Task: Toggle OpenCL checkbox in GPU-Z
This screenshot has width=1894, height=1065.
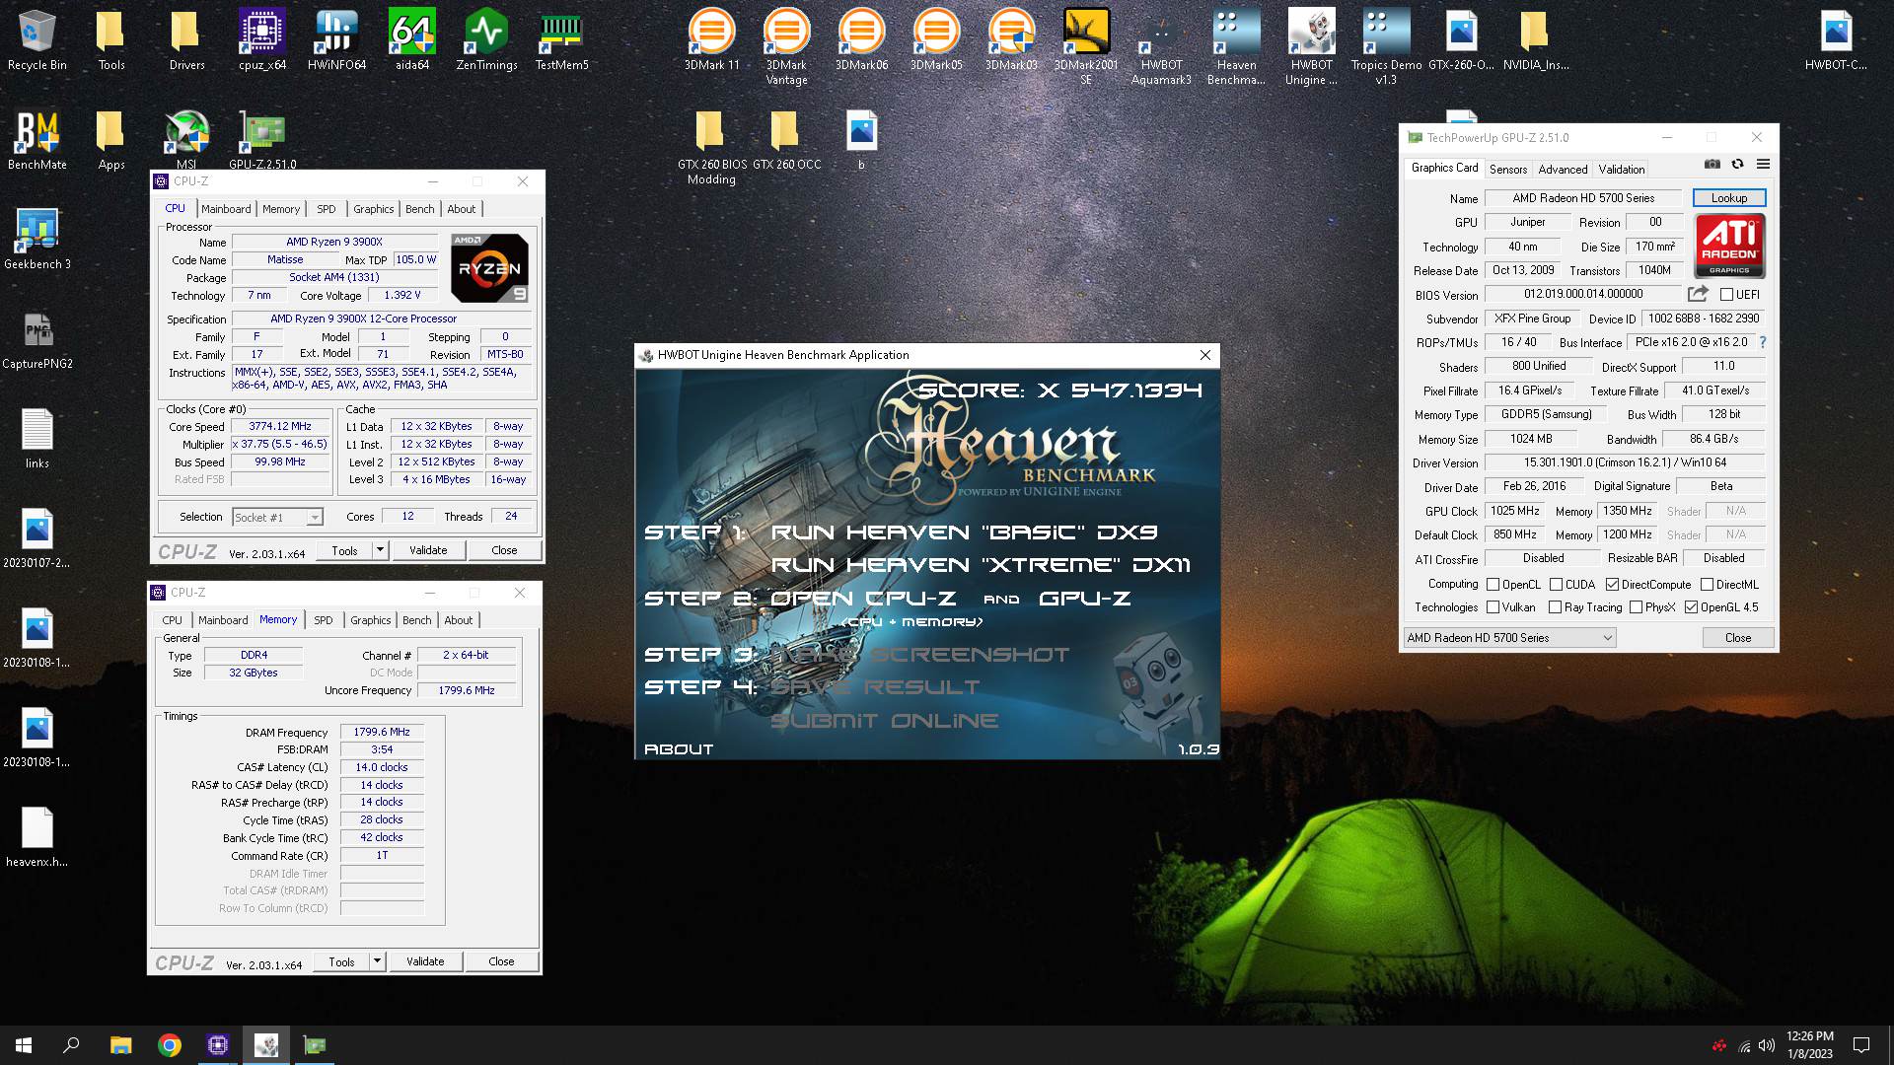Action: point(1493,585)
